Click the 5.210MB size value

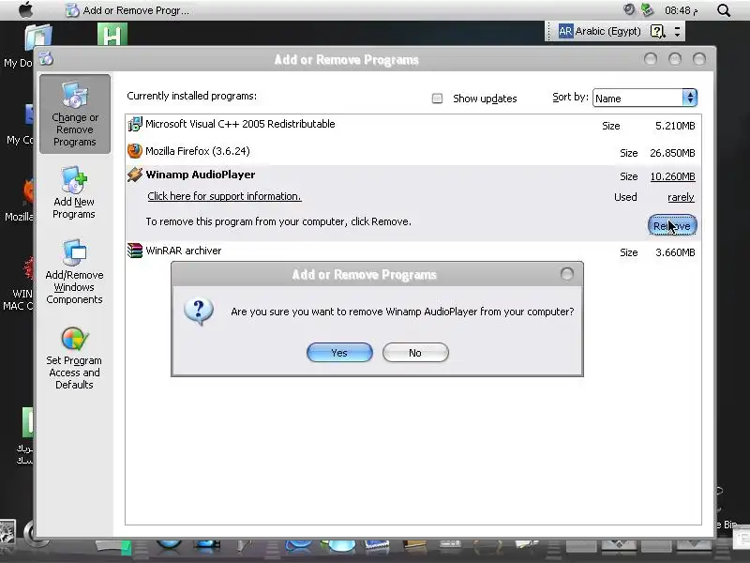pyautogui.click(x=675, y=126)
